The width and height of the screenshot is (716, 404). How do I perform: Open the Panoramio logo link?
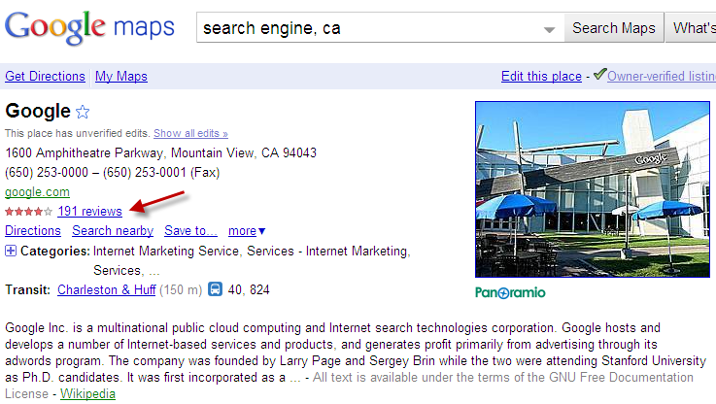click(x=510, y=292)
